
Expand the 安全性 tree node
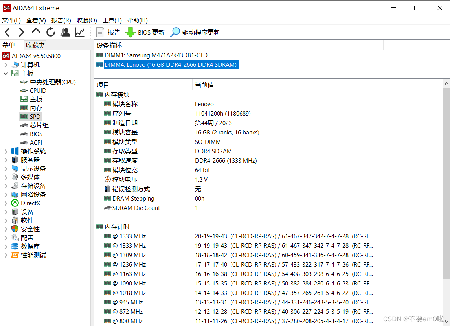pyautogui.click(x=6, y=229)
